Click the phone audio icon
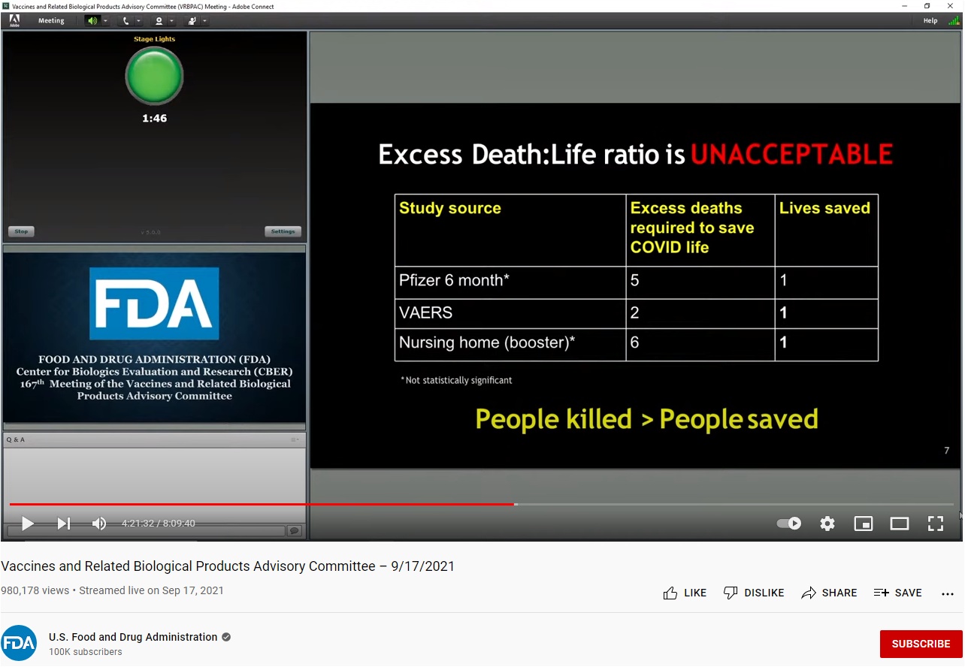This screenshot has width=965, height=667. point(126,21)
